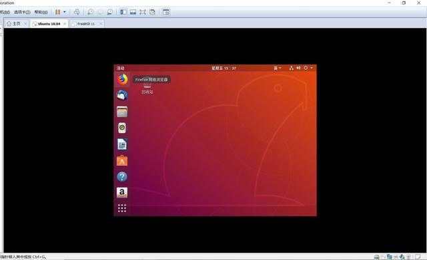The height and width of the screenshot is (260, 427).
Task: Close the Ubuntu 18.04 tab
Action: coord(65,24)
